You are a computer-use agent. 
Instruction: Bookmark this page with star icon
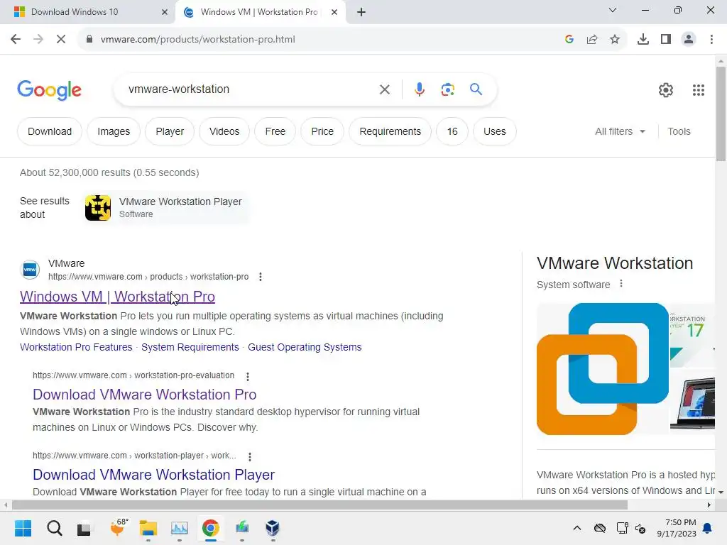pyautogui.click(x=615, y=40)
